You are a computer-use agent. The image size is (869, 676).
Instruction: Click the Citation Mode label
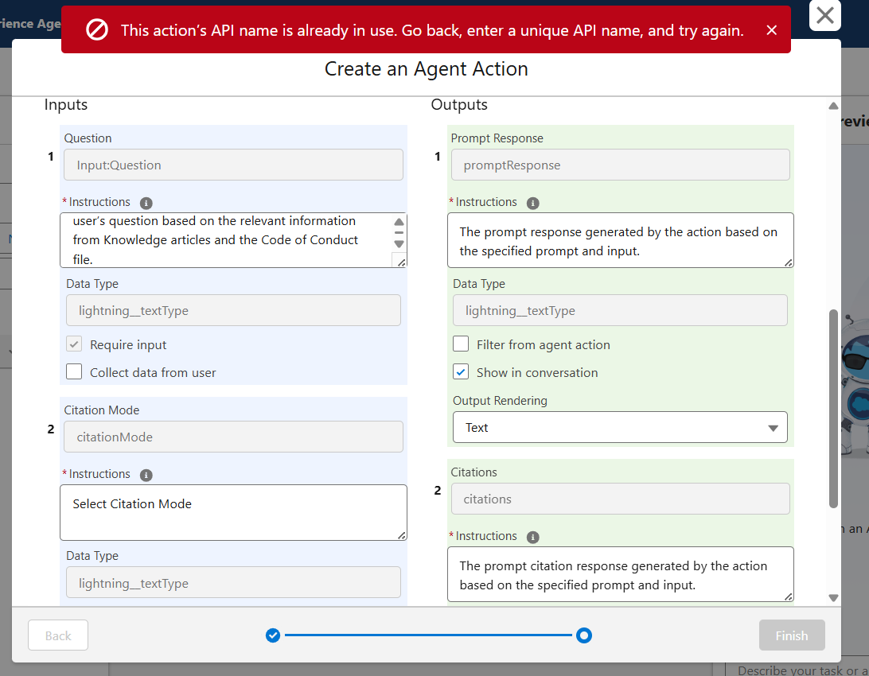[x=101, y=410]
